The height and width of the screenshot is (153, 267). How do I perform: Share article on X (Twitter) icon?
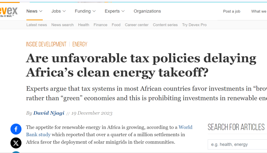click(x=16, y=143)
